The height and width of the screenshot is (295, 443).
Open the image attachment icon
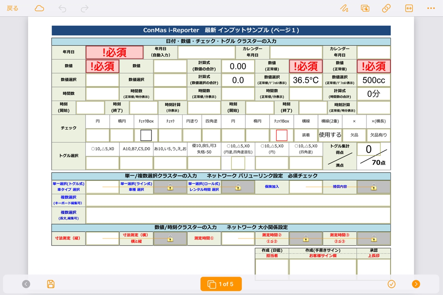point(365,8)
